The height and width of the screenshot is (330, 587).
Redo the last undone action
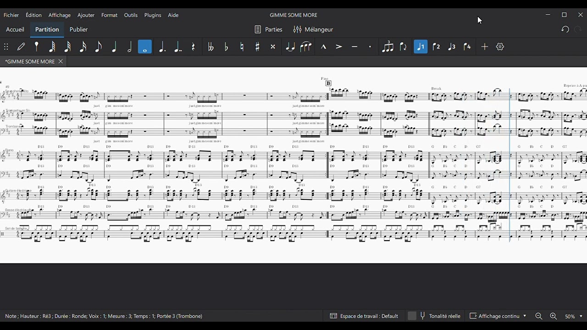pos(578,29)
